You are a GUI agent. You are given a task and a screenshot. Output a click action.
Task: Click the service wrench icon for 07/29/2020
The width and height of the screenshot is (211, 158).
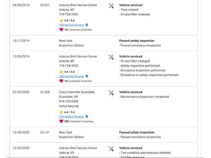click(111, 93)
